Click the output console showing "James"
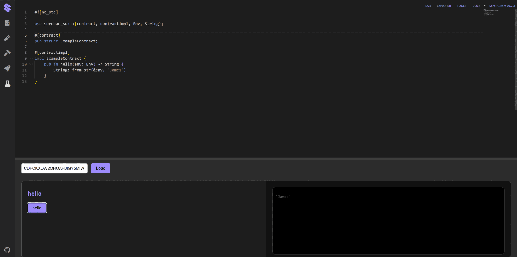The height and width of the screenshot is (257, 517). (388, 220)
